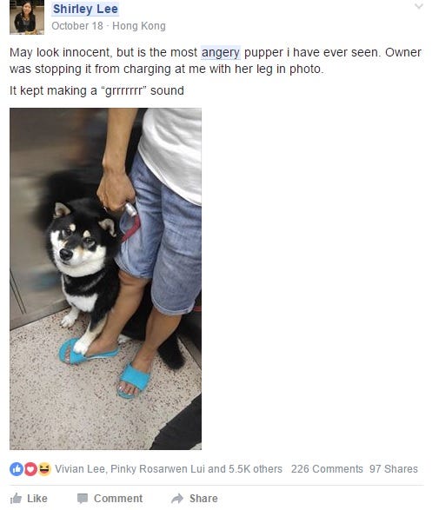The height and width of the screenshot is (510, 432).
Task: Select the Share text button
Action: click(203, 499)
